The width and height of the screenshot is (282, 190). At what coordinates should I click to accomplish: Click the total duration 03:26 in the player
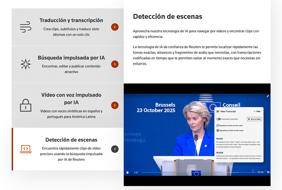pyautogui.click(x=261, y=172)
